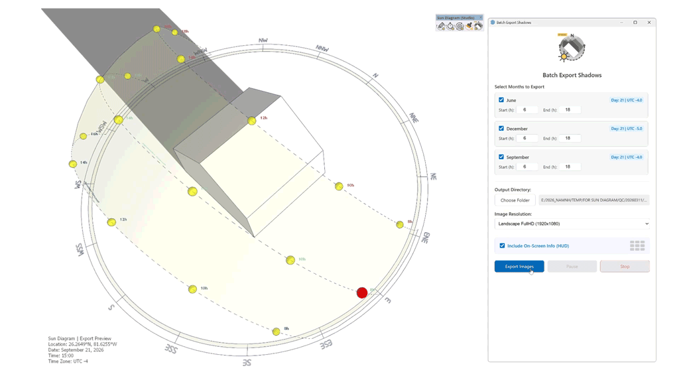Uncheck the September month checkbox

point(501,157)
